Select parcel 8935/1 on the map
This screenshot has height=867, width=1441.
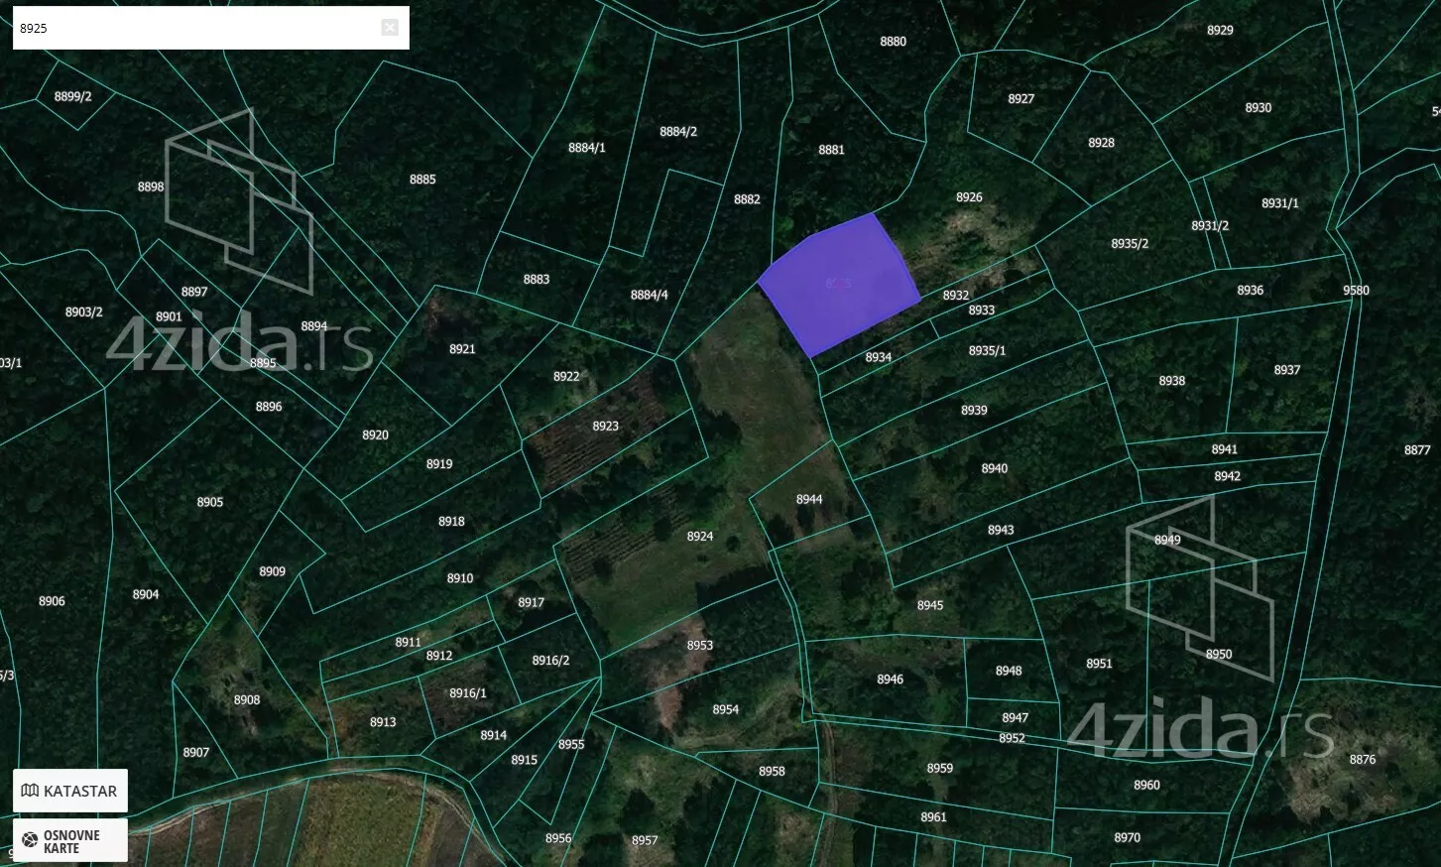[987, 351]
